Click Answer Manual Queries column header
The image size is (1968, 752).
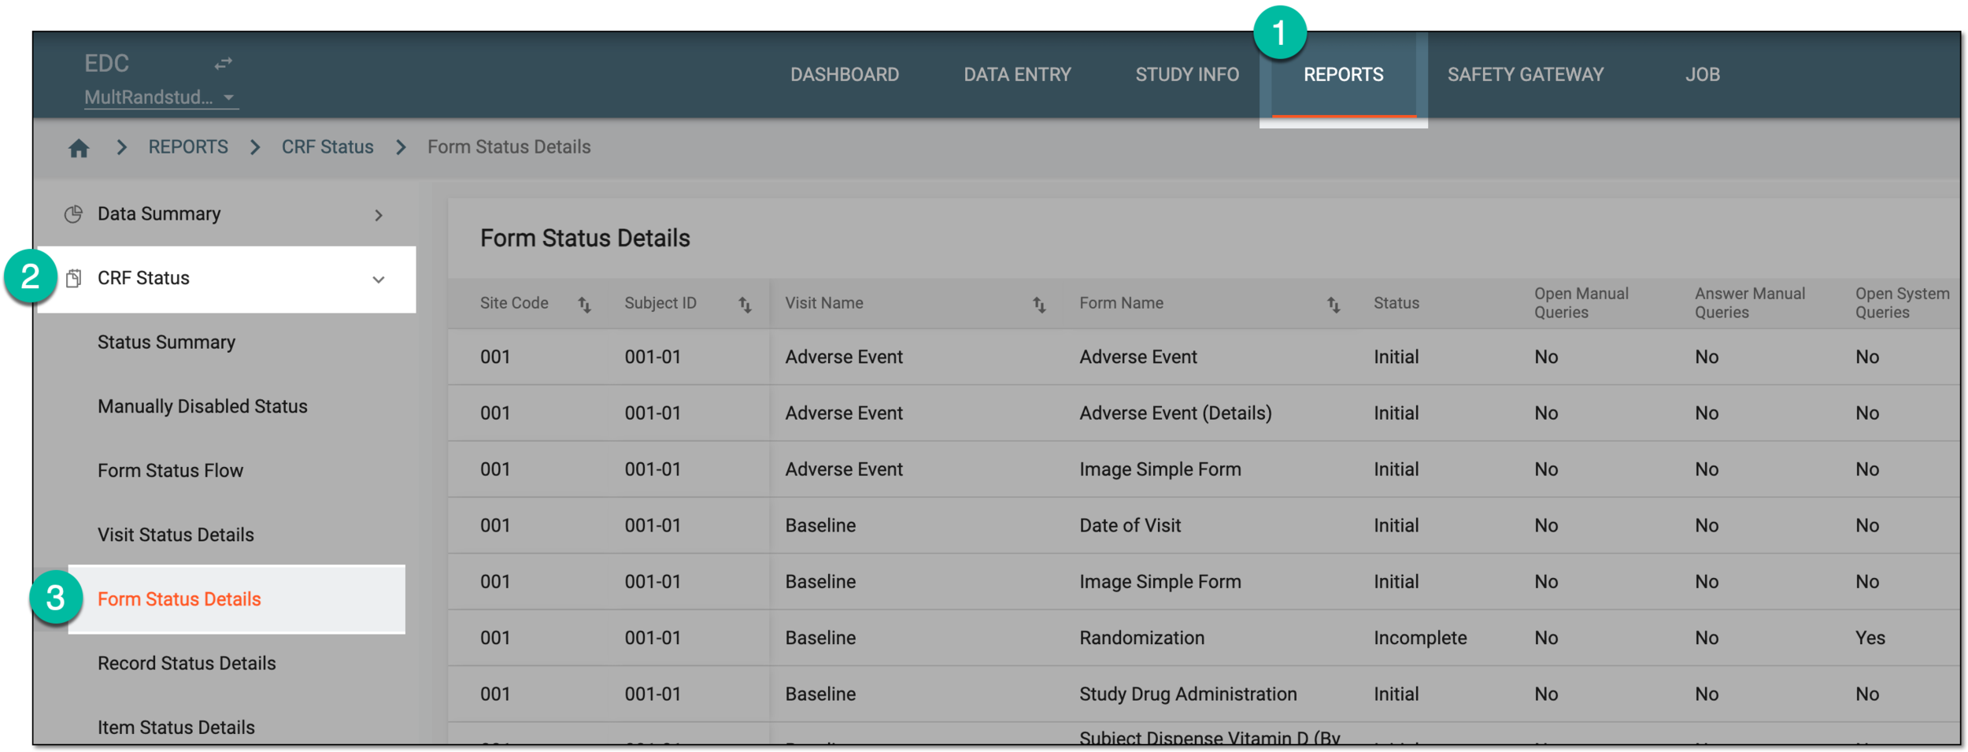coord(1749,303)
